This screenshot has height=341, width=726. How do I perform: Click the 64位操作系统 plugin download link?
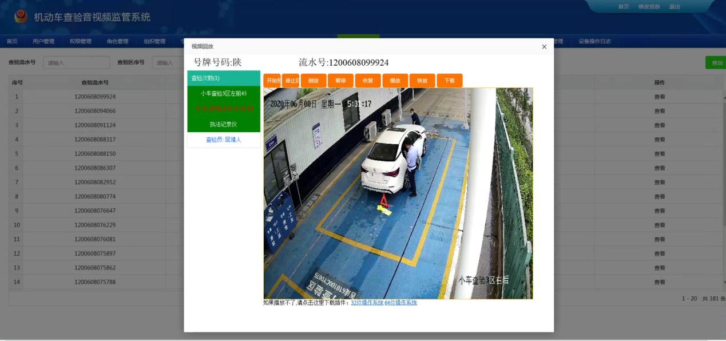[400, 303]
